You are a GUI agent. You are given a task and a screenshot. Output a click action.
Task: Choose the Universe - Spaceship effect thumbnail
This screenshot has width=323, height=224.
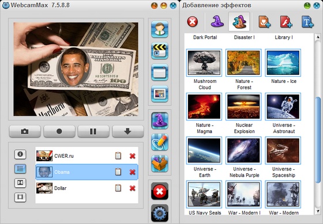pyautogui.click(x=283, y=150)
